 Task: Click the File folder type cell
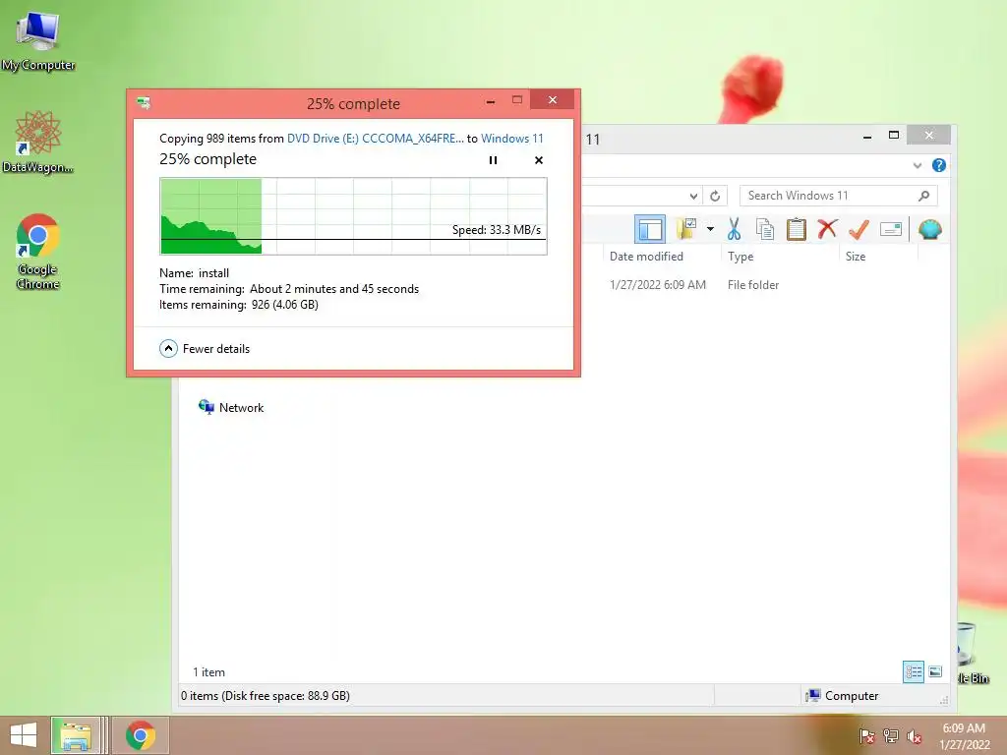click(753, 284)
